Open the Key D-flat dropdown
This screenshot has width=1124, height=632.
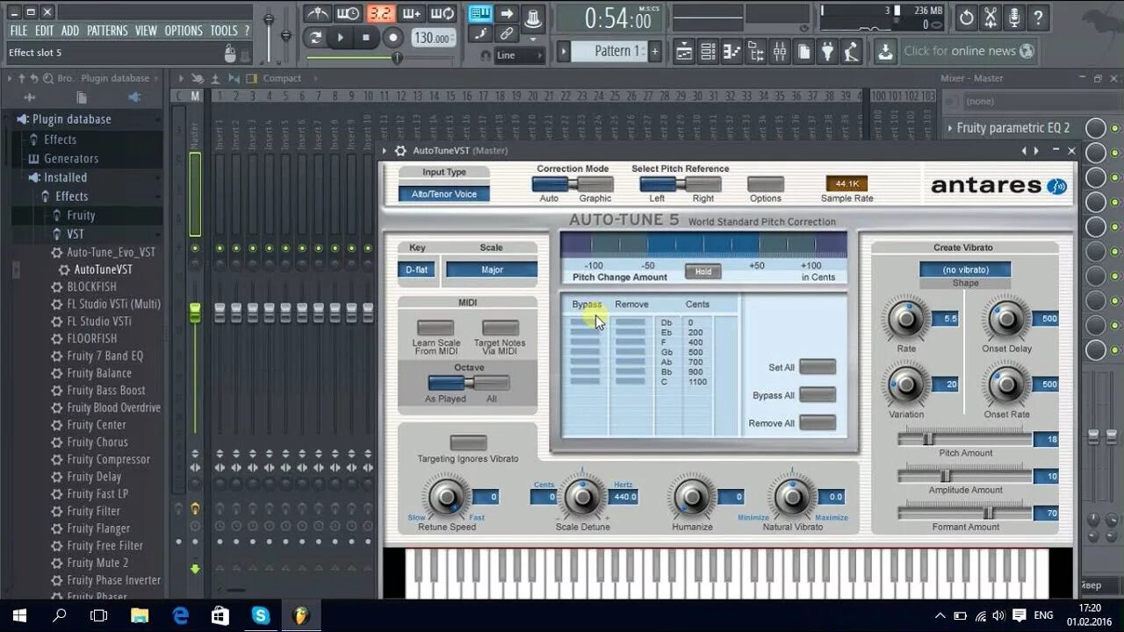point(416,269)
